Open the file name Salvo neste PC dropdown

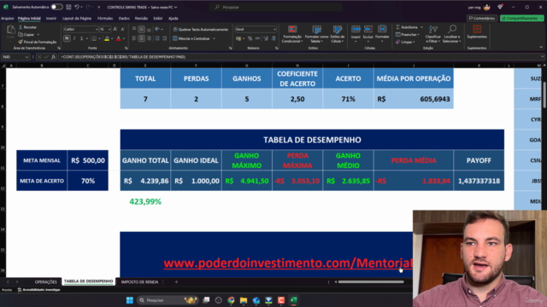175,7
